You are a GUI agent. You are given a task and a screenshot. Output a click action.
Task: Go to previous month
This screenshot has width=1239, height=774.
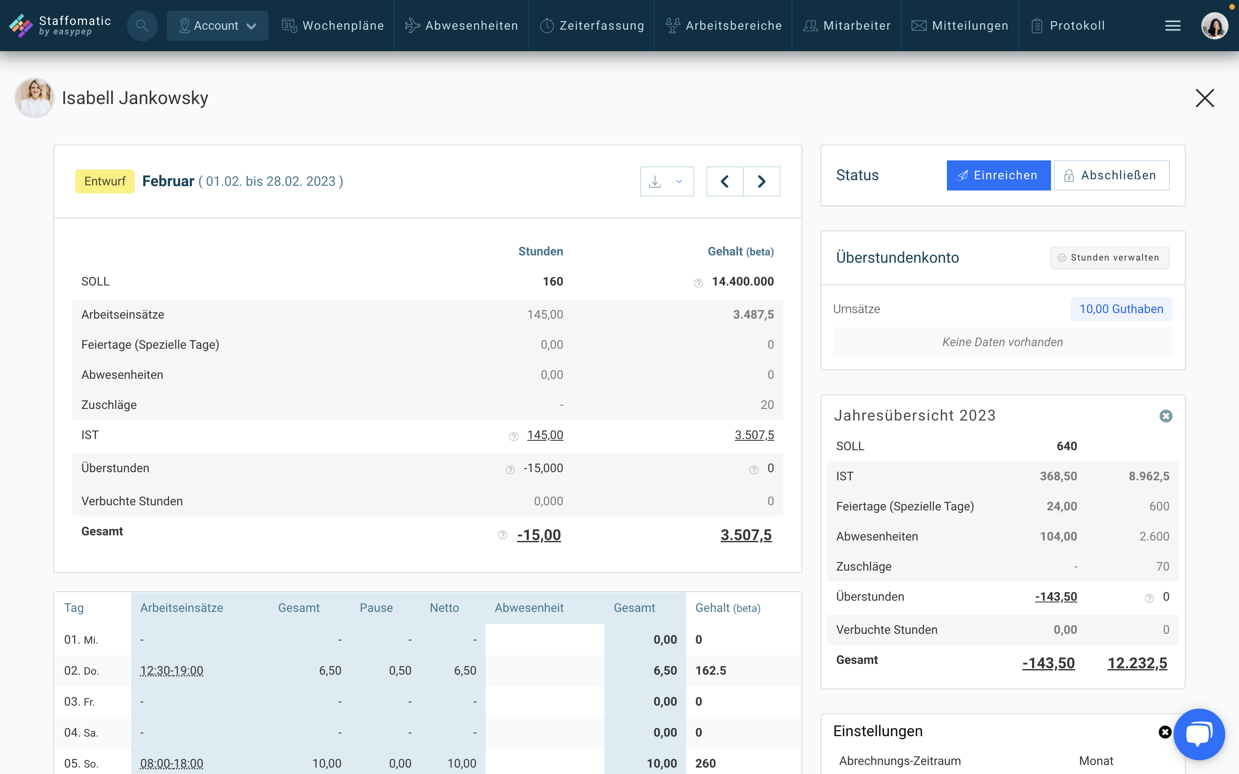click(x=725, y=181)
